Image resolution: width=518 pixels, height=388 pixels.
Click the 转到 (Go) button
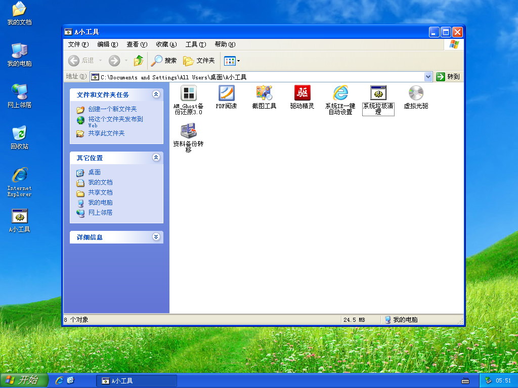(x=448, y=77)
